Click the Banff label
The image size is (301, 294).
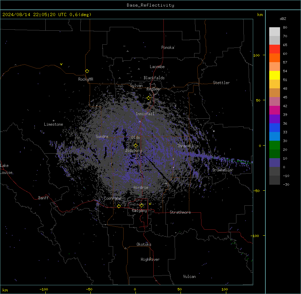coord(43,198)
